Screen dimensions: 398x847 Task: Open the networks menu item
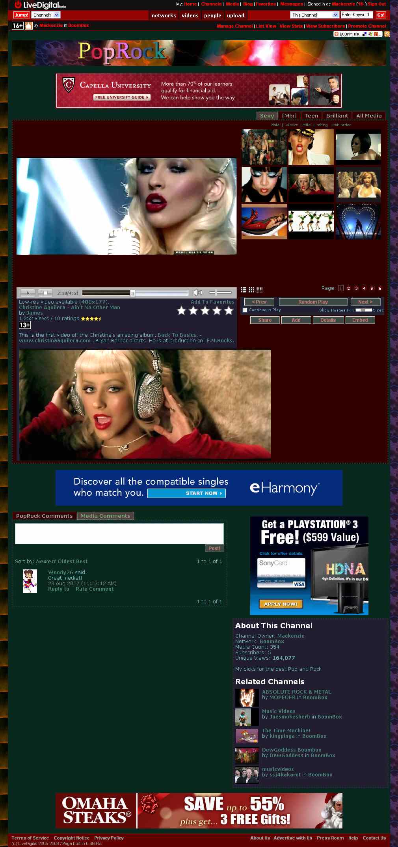point(164,15)
